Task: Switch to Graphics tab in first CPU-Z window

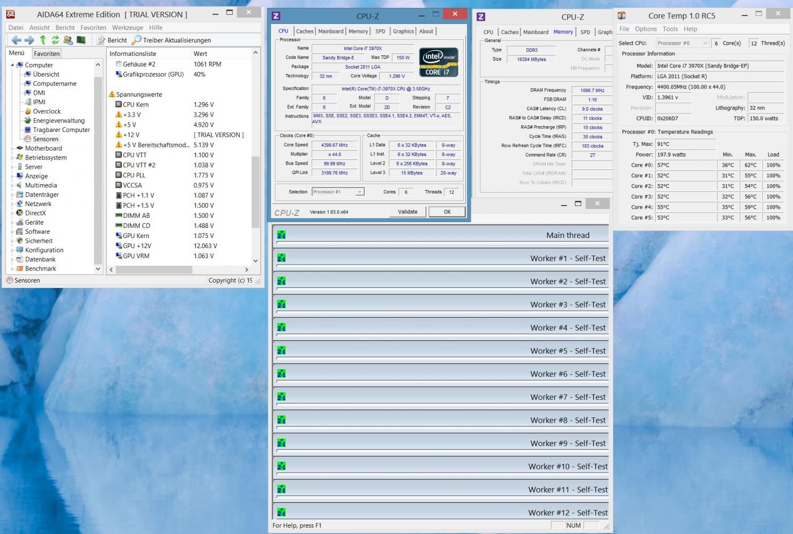Action: coord(403,31)
